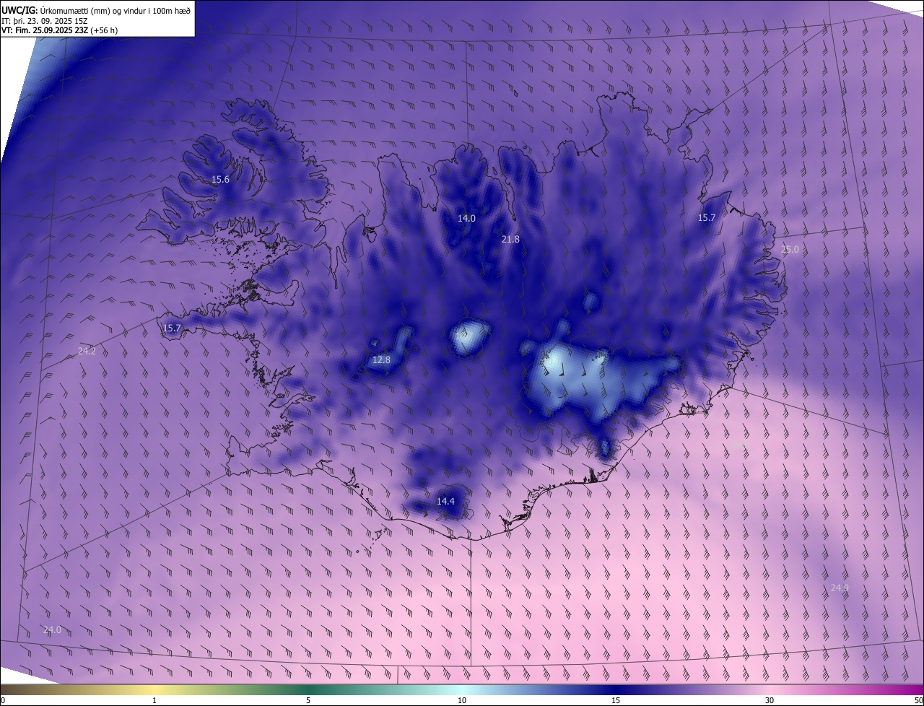Click the map title 'Úrkomumætti (mm) og vindur í 100m hæð'
The height and width of the screenshot is (706, 924).
[115, 10]
